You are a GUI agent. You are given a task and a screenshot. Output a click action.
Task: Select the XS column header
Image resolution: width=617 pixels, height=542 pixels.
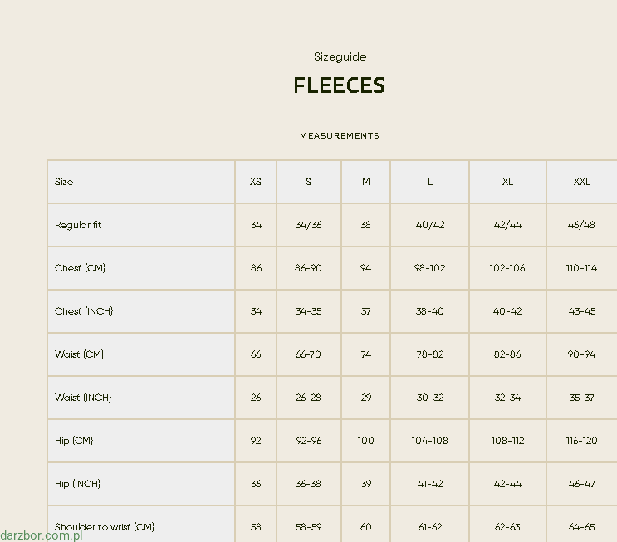pos(256,182)
